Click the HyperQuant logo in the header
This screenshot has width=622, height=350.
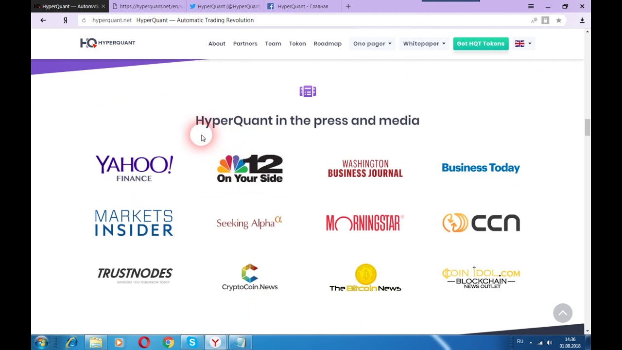[107, 43]
